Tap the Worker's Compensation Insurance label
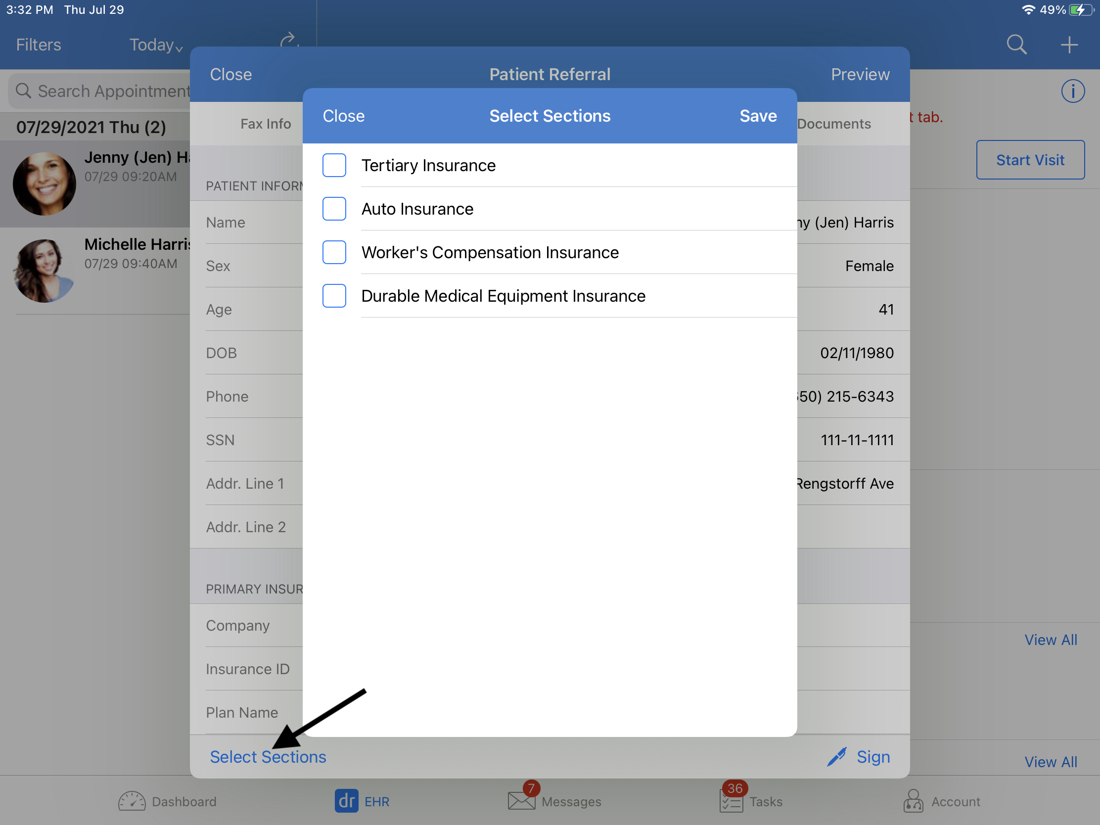Screen dimensions: 1100x825 click(x=490, y=252)
